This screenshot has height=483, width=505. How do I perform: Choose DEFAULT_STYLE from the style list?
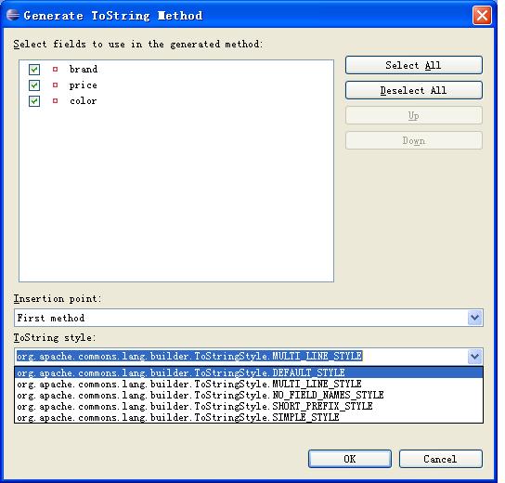pos(249,372)
